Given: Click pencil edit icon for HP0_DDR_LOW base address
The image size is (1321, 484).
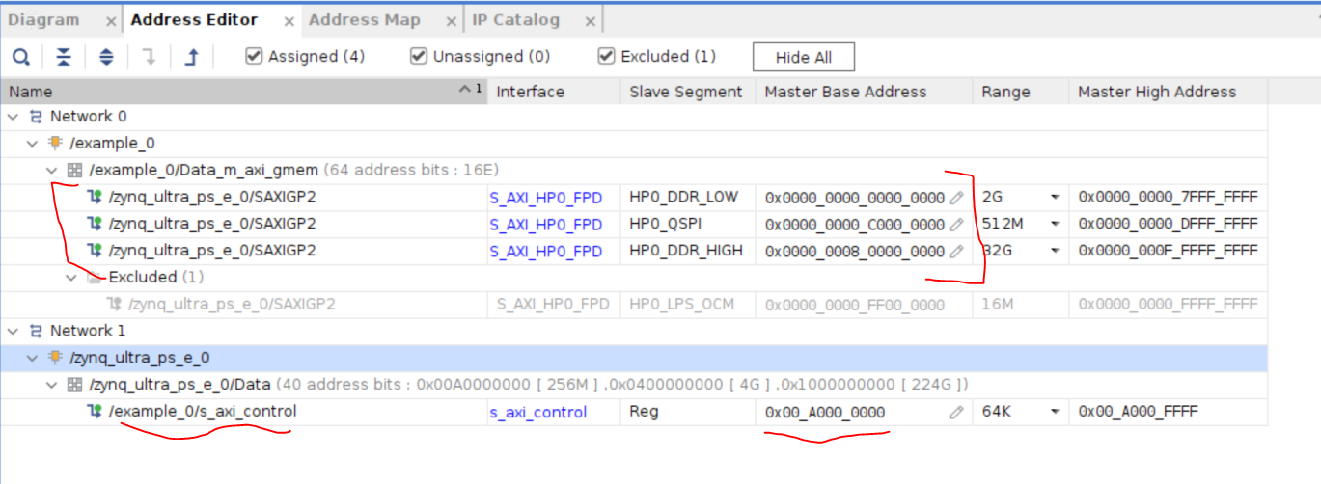Looking at the screenshot, I should pos(956,198).
